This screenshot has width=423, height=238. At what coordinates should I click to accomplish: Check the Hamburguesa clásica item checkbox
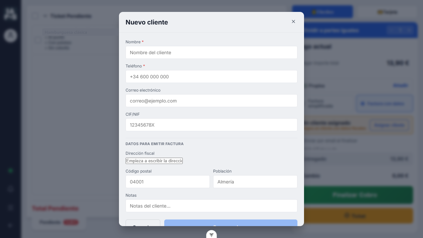pos(38,40)
